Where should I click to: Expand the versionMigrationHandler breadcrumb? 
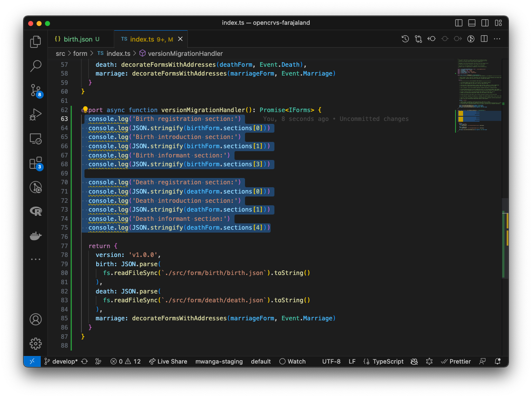(185, 53)
